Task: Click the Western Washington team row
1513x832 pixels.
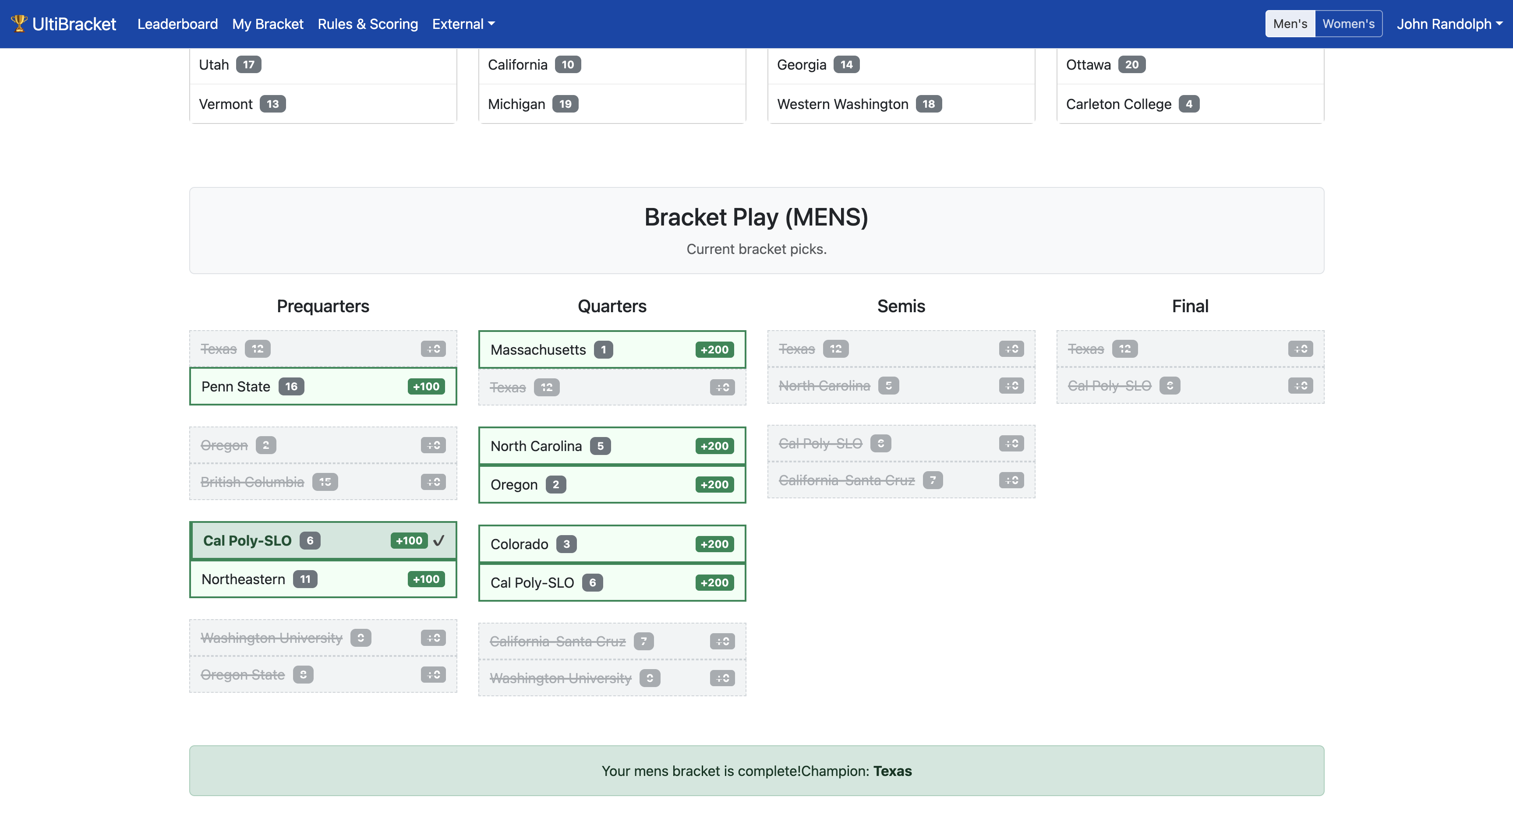Action: pyautogui.click(x=901, y=104)
